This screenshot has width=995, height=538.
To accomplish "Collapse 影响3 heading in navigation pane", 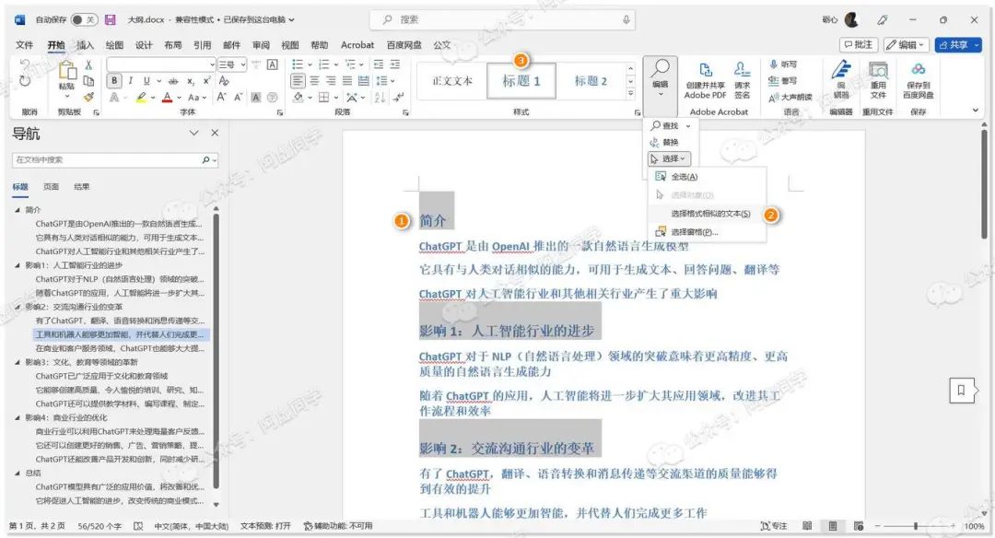I will click(18, 362).
